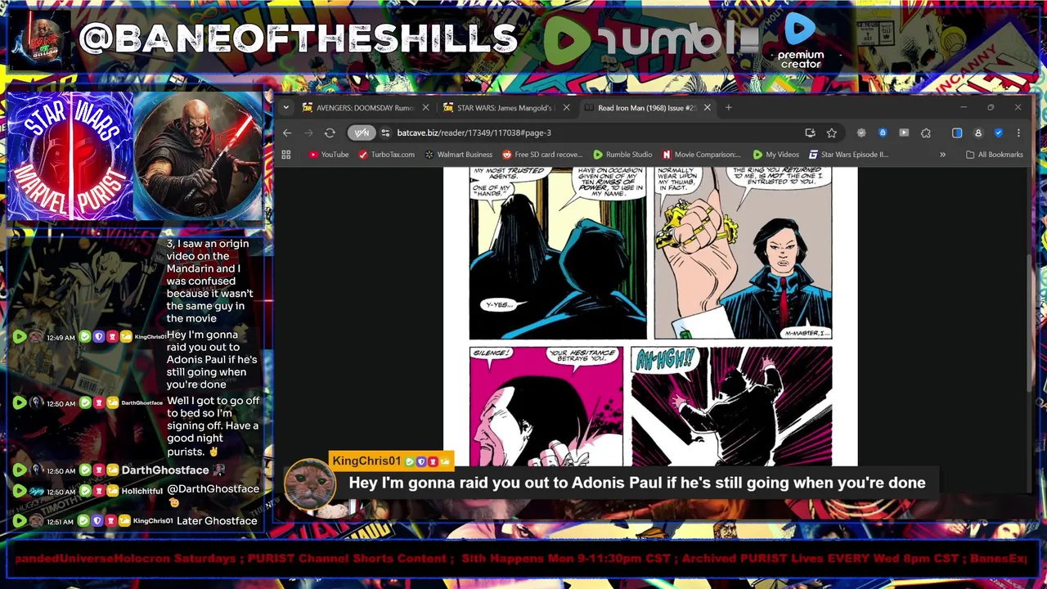Reload the batcave.biz page
Screen dimensions: 1047x589
(330, 133)
